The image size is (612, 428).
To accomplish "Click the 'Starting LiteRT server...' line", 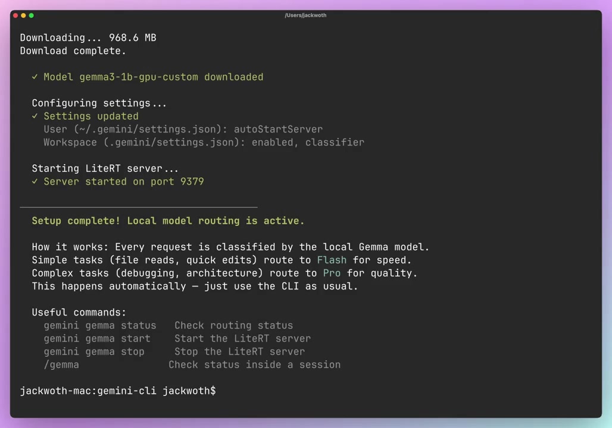I will [105, 168].
